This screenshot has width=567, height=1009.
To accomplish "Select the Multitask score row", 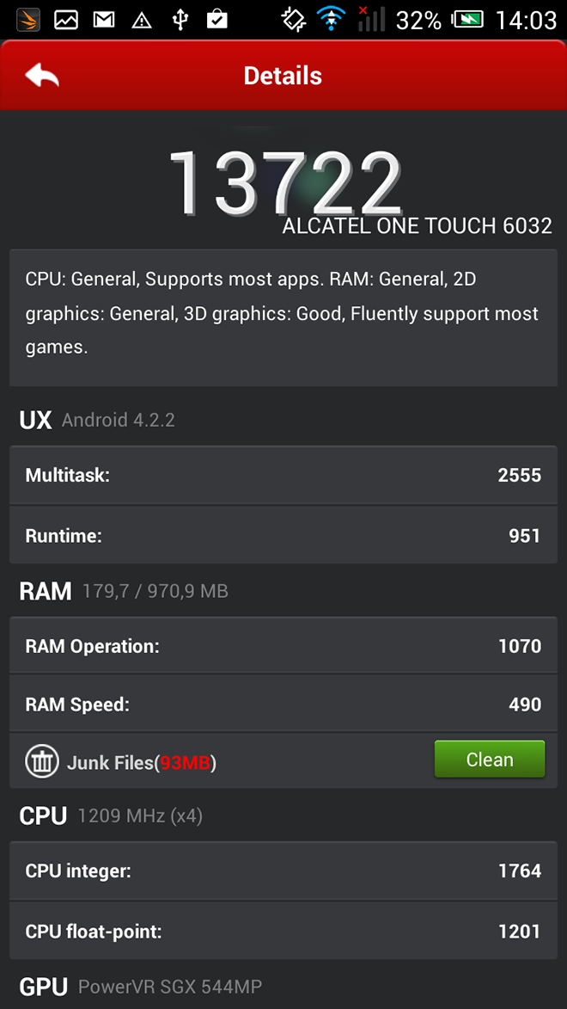I will [x=283, y=476].
